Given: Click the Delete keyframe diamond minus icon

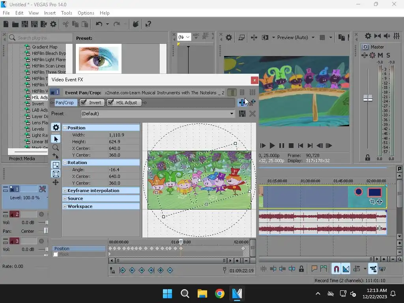Looking at the screenshot, I should (x=170, y=270).
